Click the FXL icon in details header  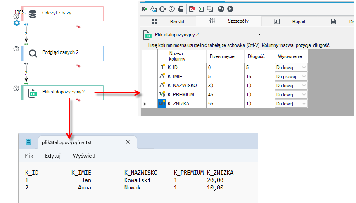[x=147, y=35]
